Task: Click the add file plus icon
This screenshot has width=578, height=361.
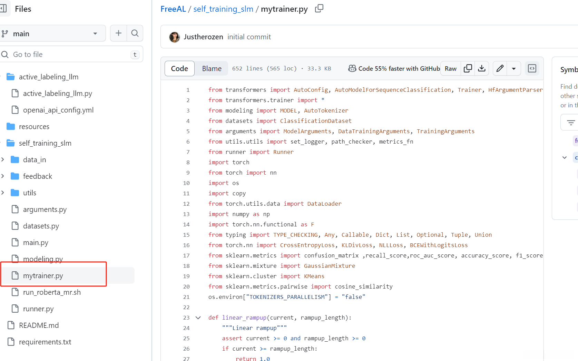Action: (x=118, y=33)
